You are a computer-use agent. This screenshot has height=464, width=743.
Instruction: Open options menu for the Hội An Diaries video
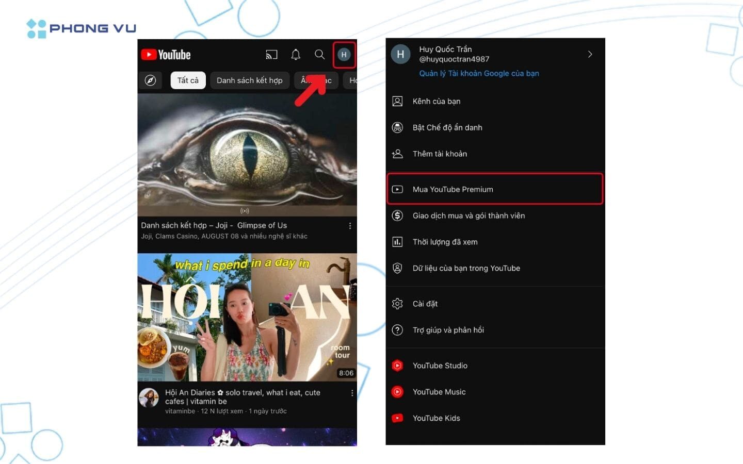click(352, 393)
